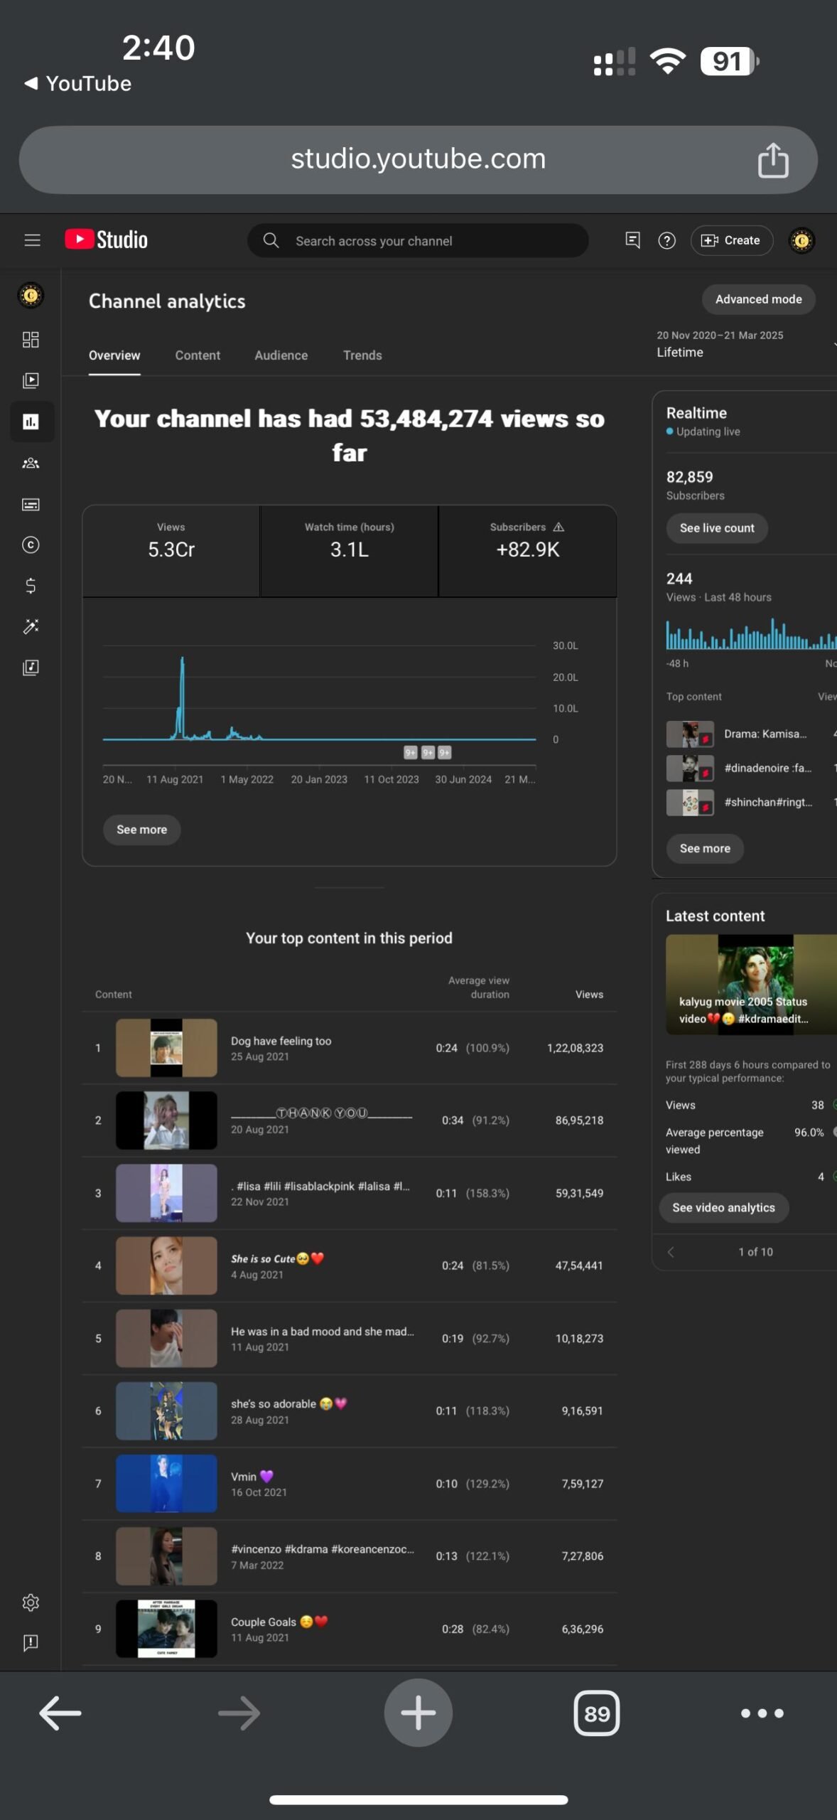Viewport: 837px width, 1820px height.
Task: Open the Audio library icon in sidebar
Action: pos(31,668)
